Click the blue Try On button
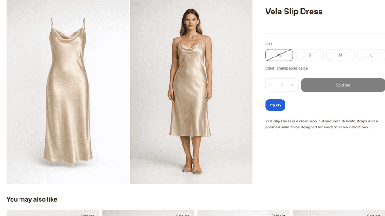385x216 pixels. click(275, 105)
